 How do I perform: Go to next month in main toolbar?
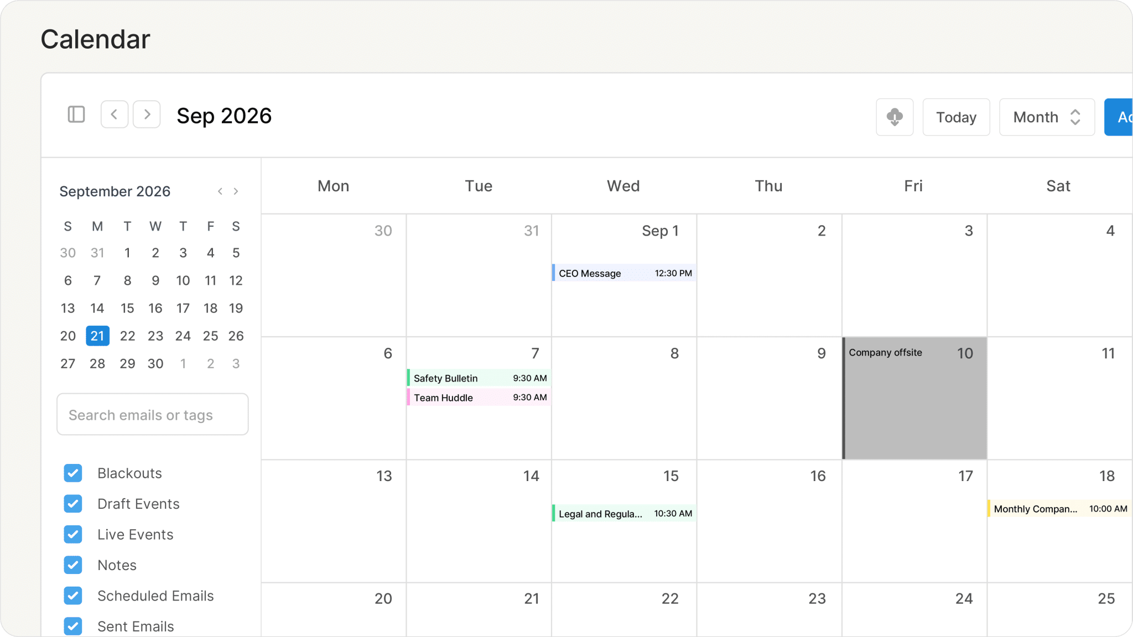(147, 114)
